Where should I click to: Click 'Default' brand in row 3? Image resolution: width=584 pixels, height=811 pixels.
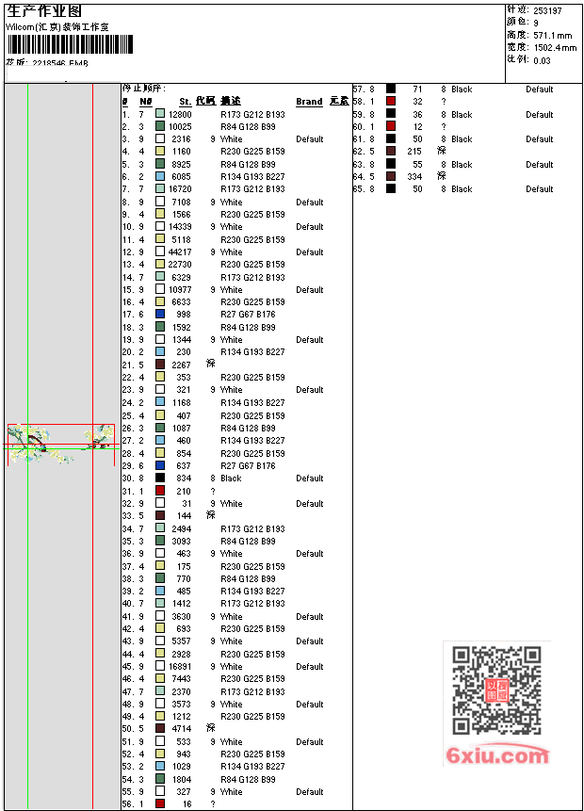point(309,139)
